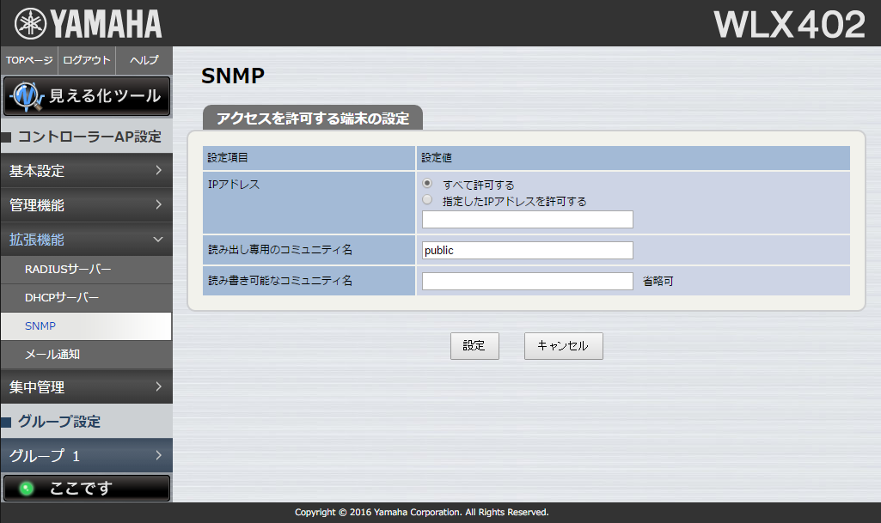Image resolution: width=881 pixels, height=523 pixels.
Task: Click the read-only community name field
Action: pyautogui.click(x=528, y=250)
